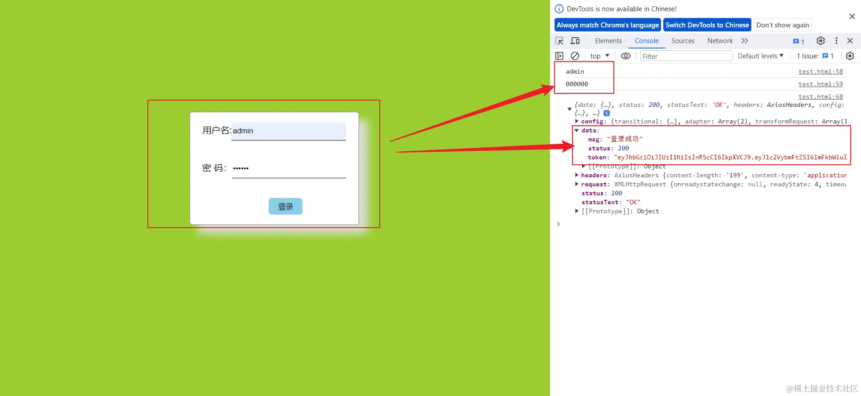Click the 用户名 username input field

288,131
